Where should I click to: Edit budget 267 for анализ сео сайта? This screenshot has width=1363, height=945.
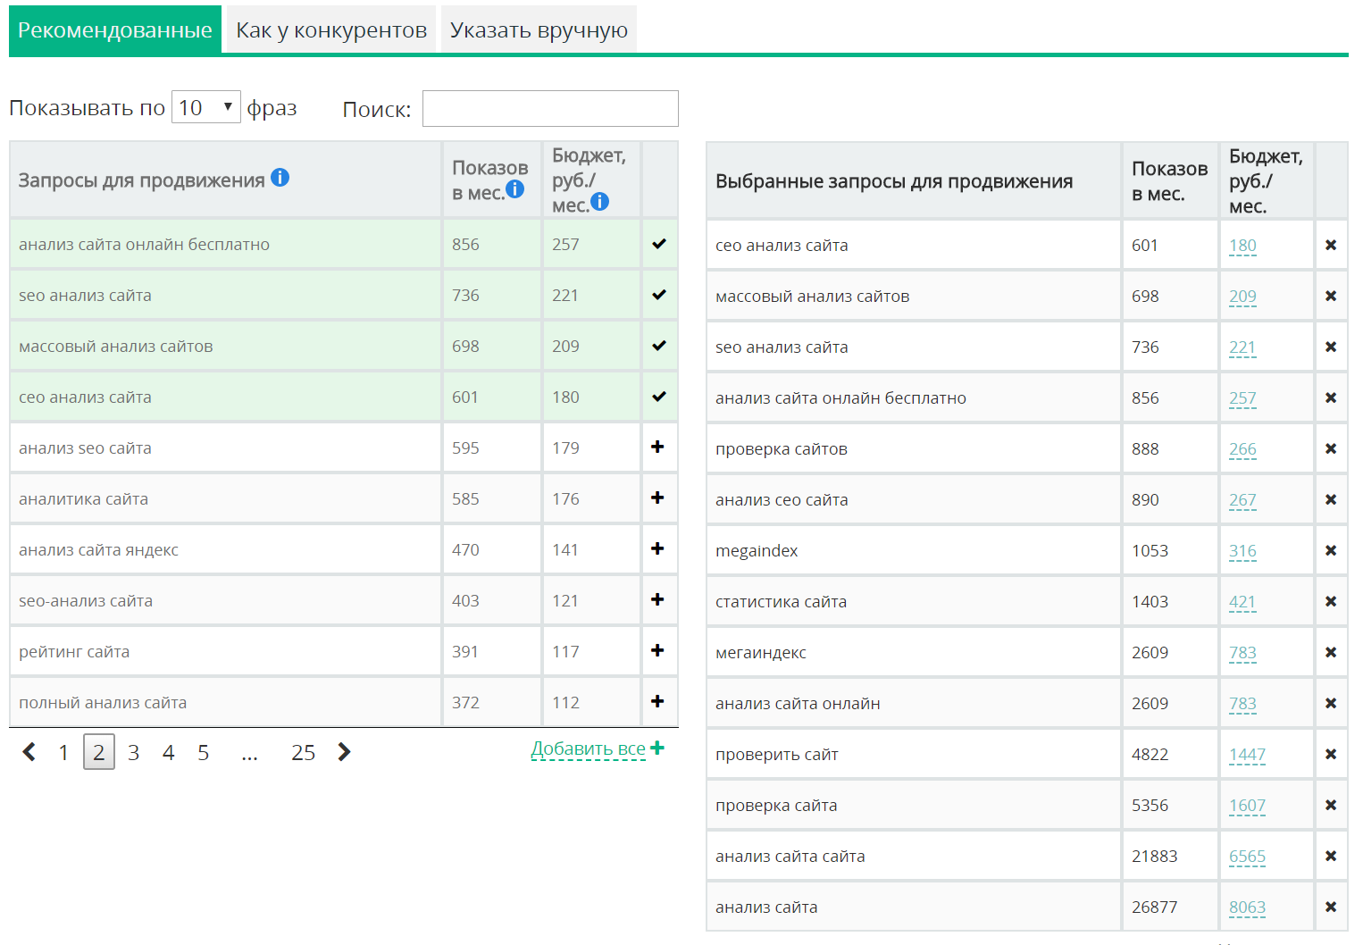pyautogui.click(x=1242, y=500)
